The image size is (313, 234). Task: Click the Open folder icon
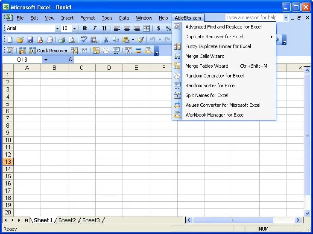point(20,40)
